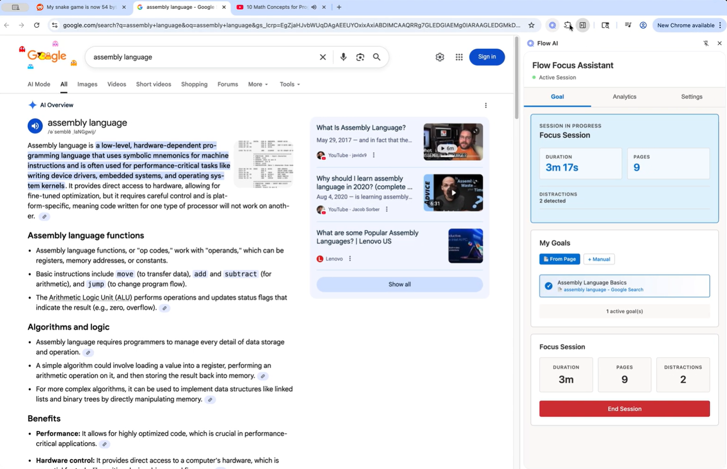Expand the Tools dropdown

click(290, 85)
